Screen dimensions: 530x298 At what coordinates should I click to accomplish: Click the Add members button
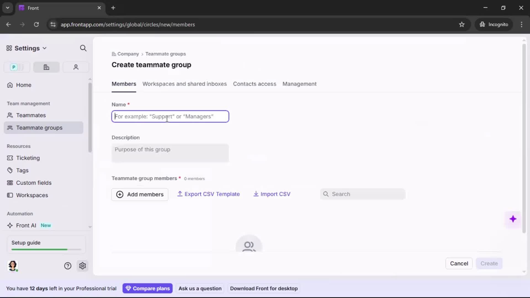point(140,194)
